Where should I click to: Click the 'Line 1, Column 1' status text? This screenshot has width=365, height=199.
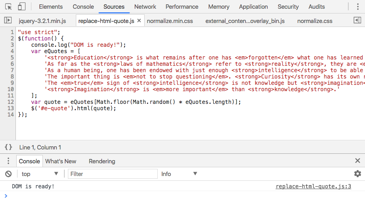40,147
